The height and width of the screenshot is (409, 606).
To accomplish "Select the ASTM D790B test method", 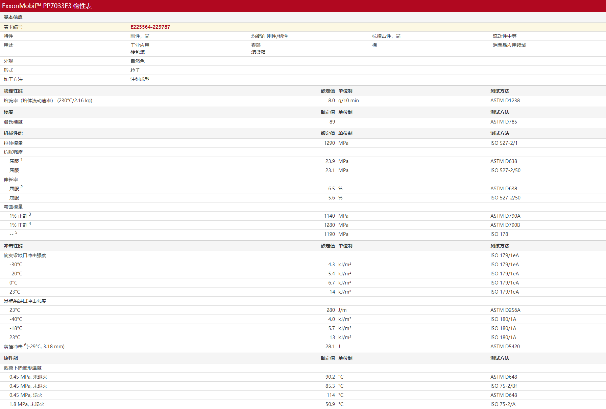I will 505,225.
